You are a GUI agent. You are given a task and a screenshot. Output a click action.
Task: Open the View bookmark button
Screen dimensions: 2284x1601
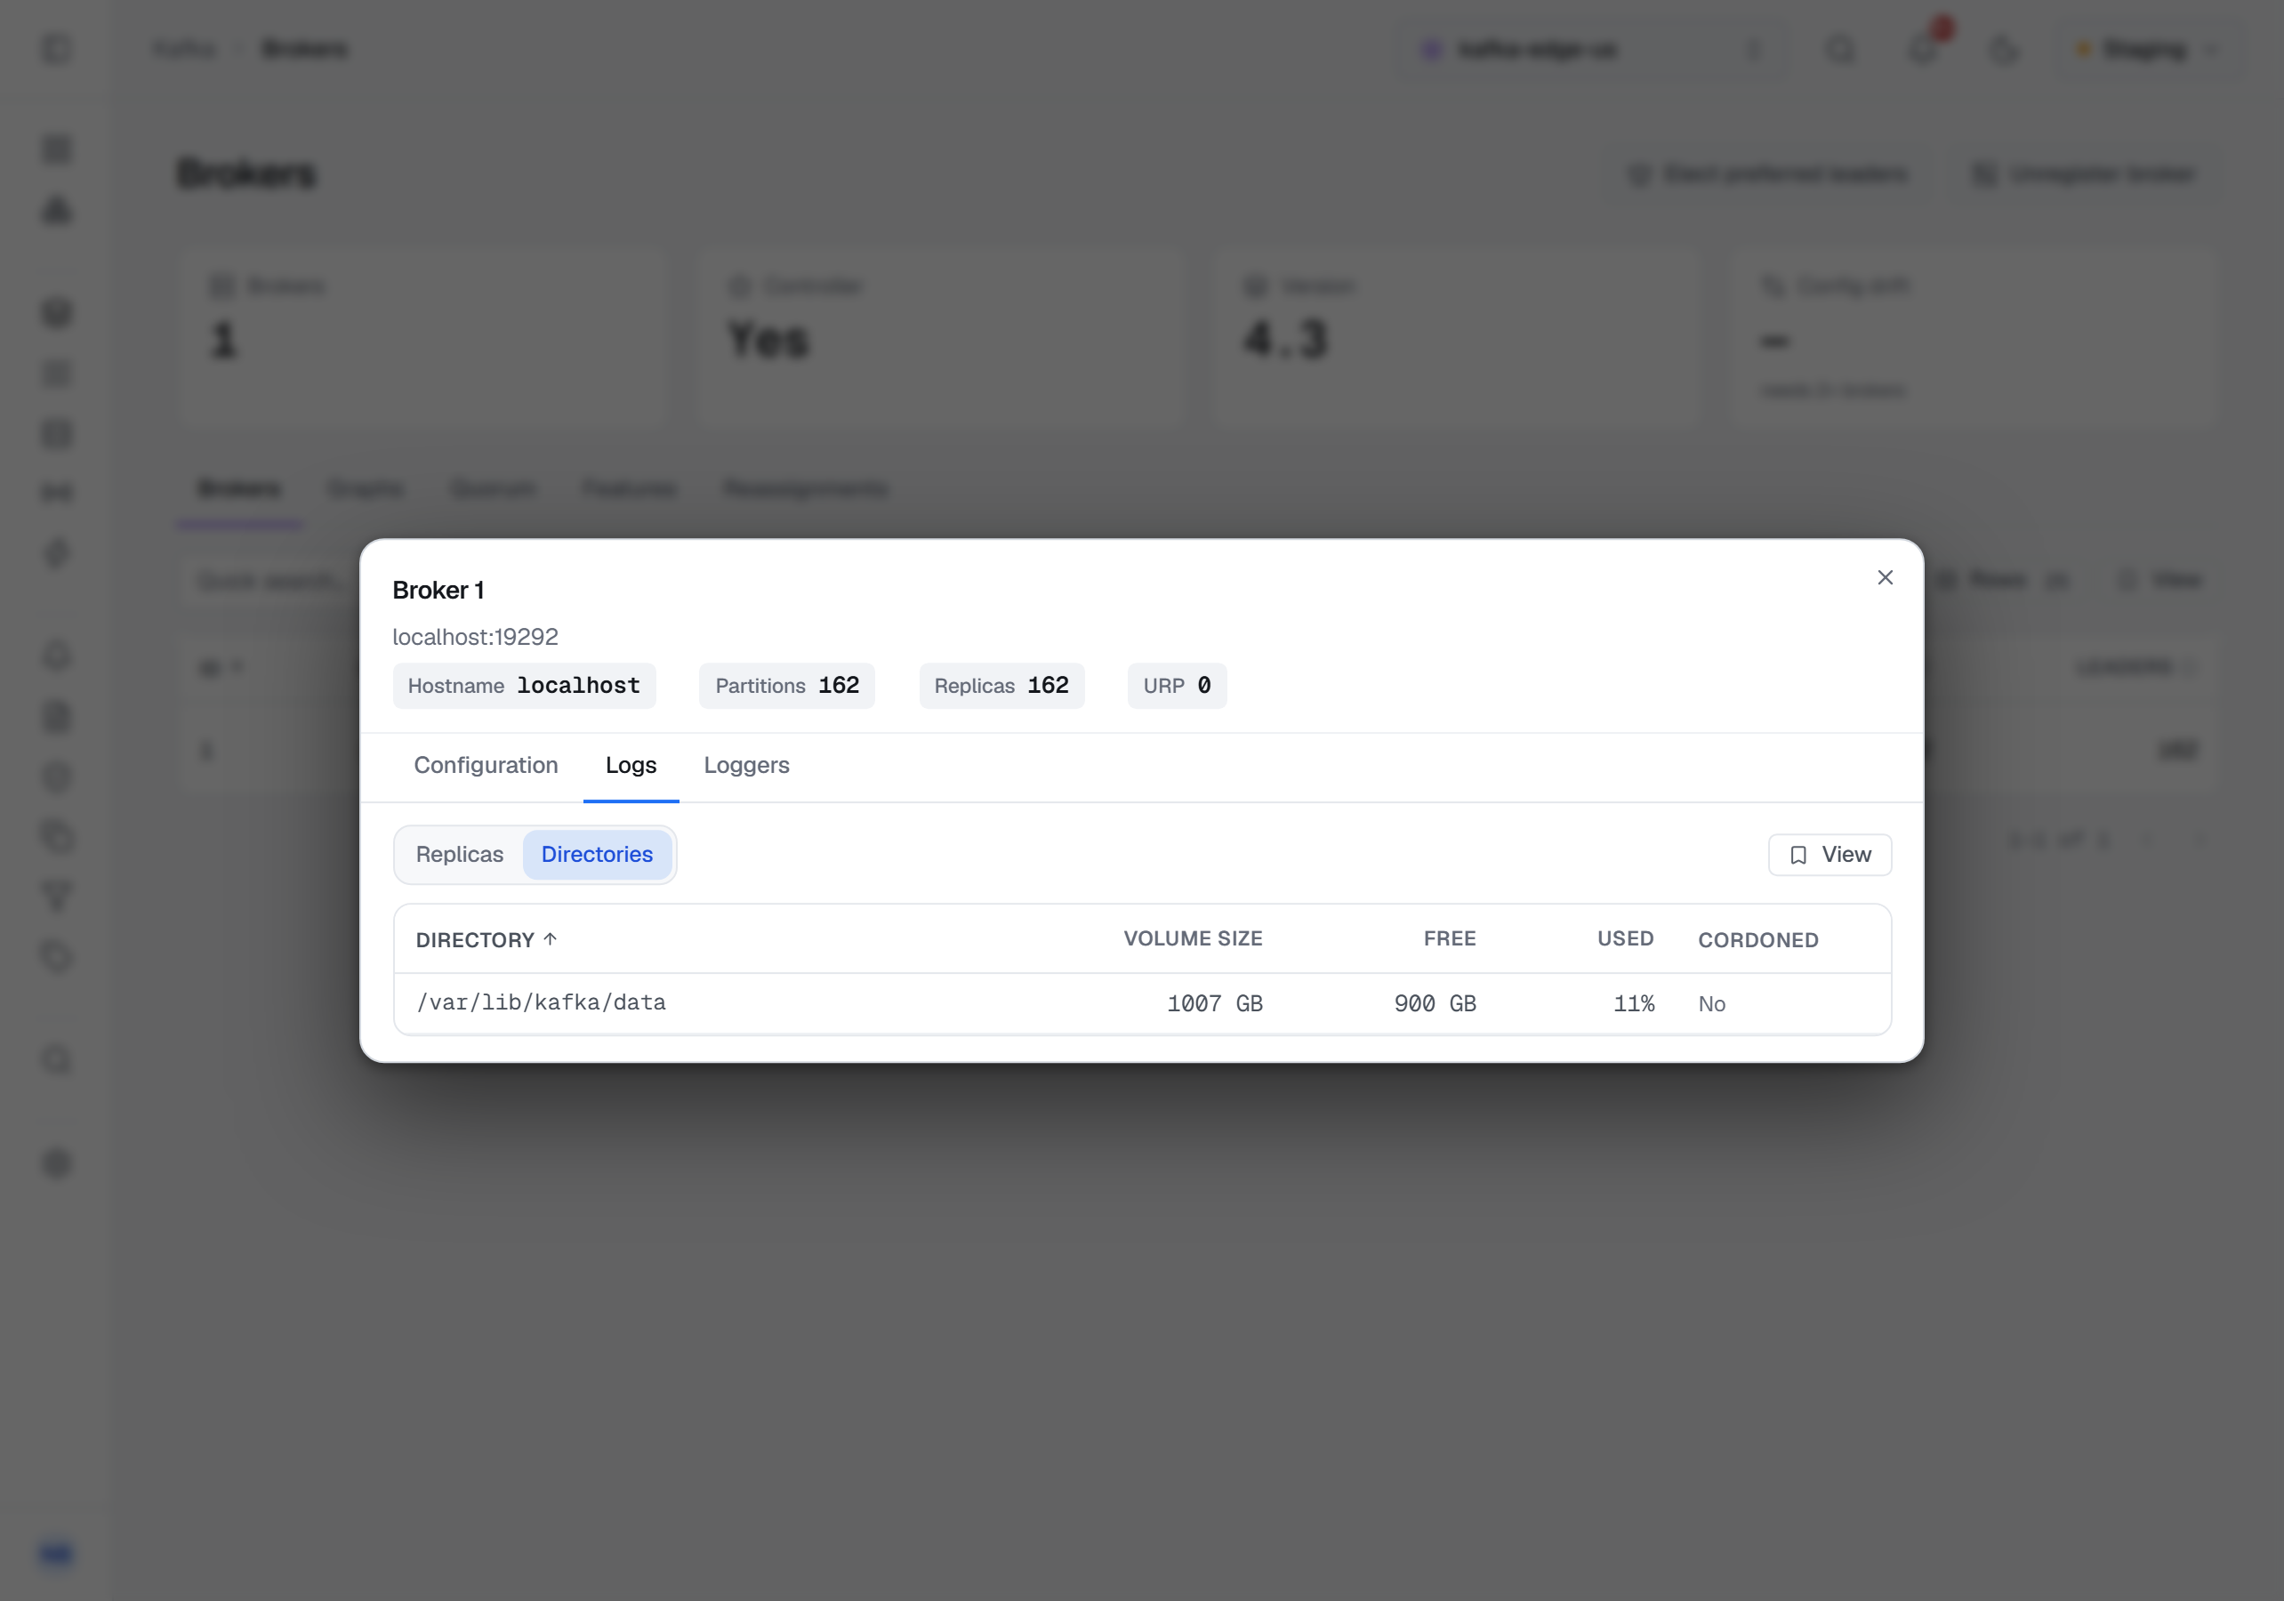(x=1830, y=855)
